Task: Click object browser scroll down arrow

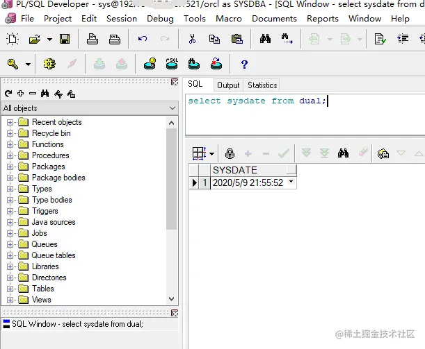Action: pyautogui.click(x=171, y=299)
